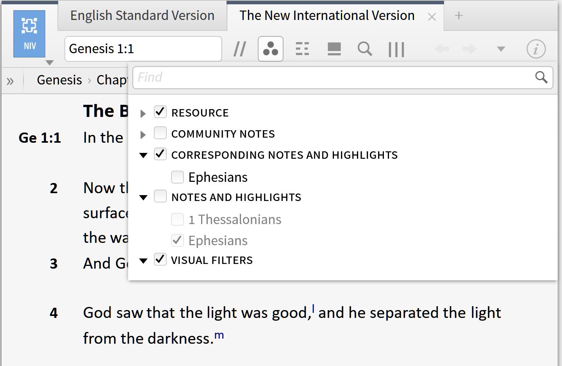Click the 'RESOURCE' label

(200, 113)
